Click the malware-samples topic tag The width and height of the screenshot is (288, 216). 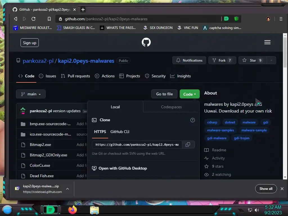coord(220,130)
